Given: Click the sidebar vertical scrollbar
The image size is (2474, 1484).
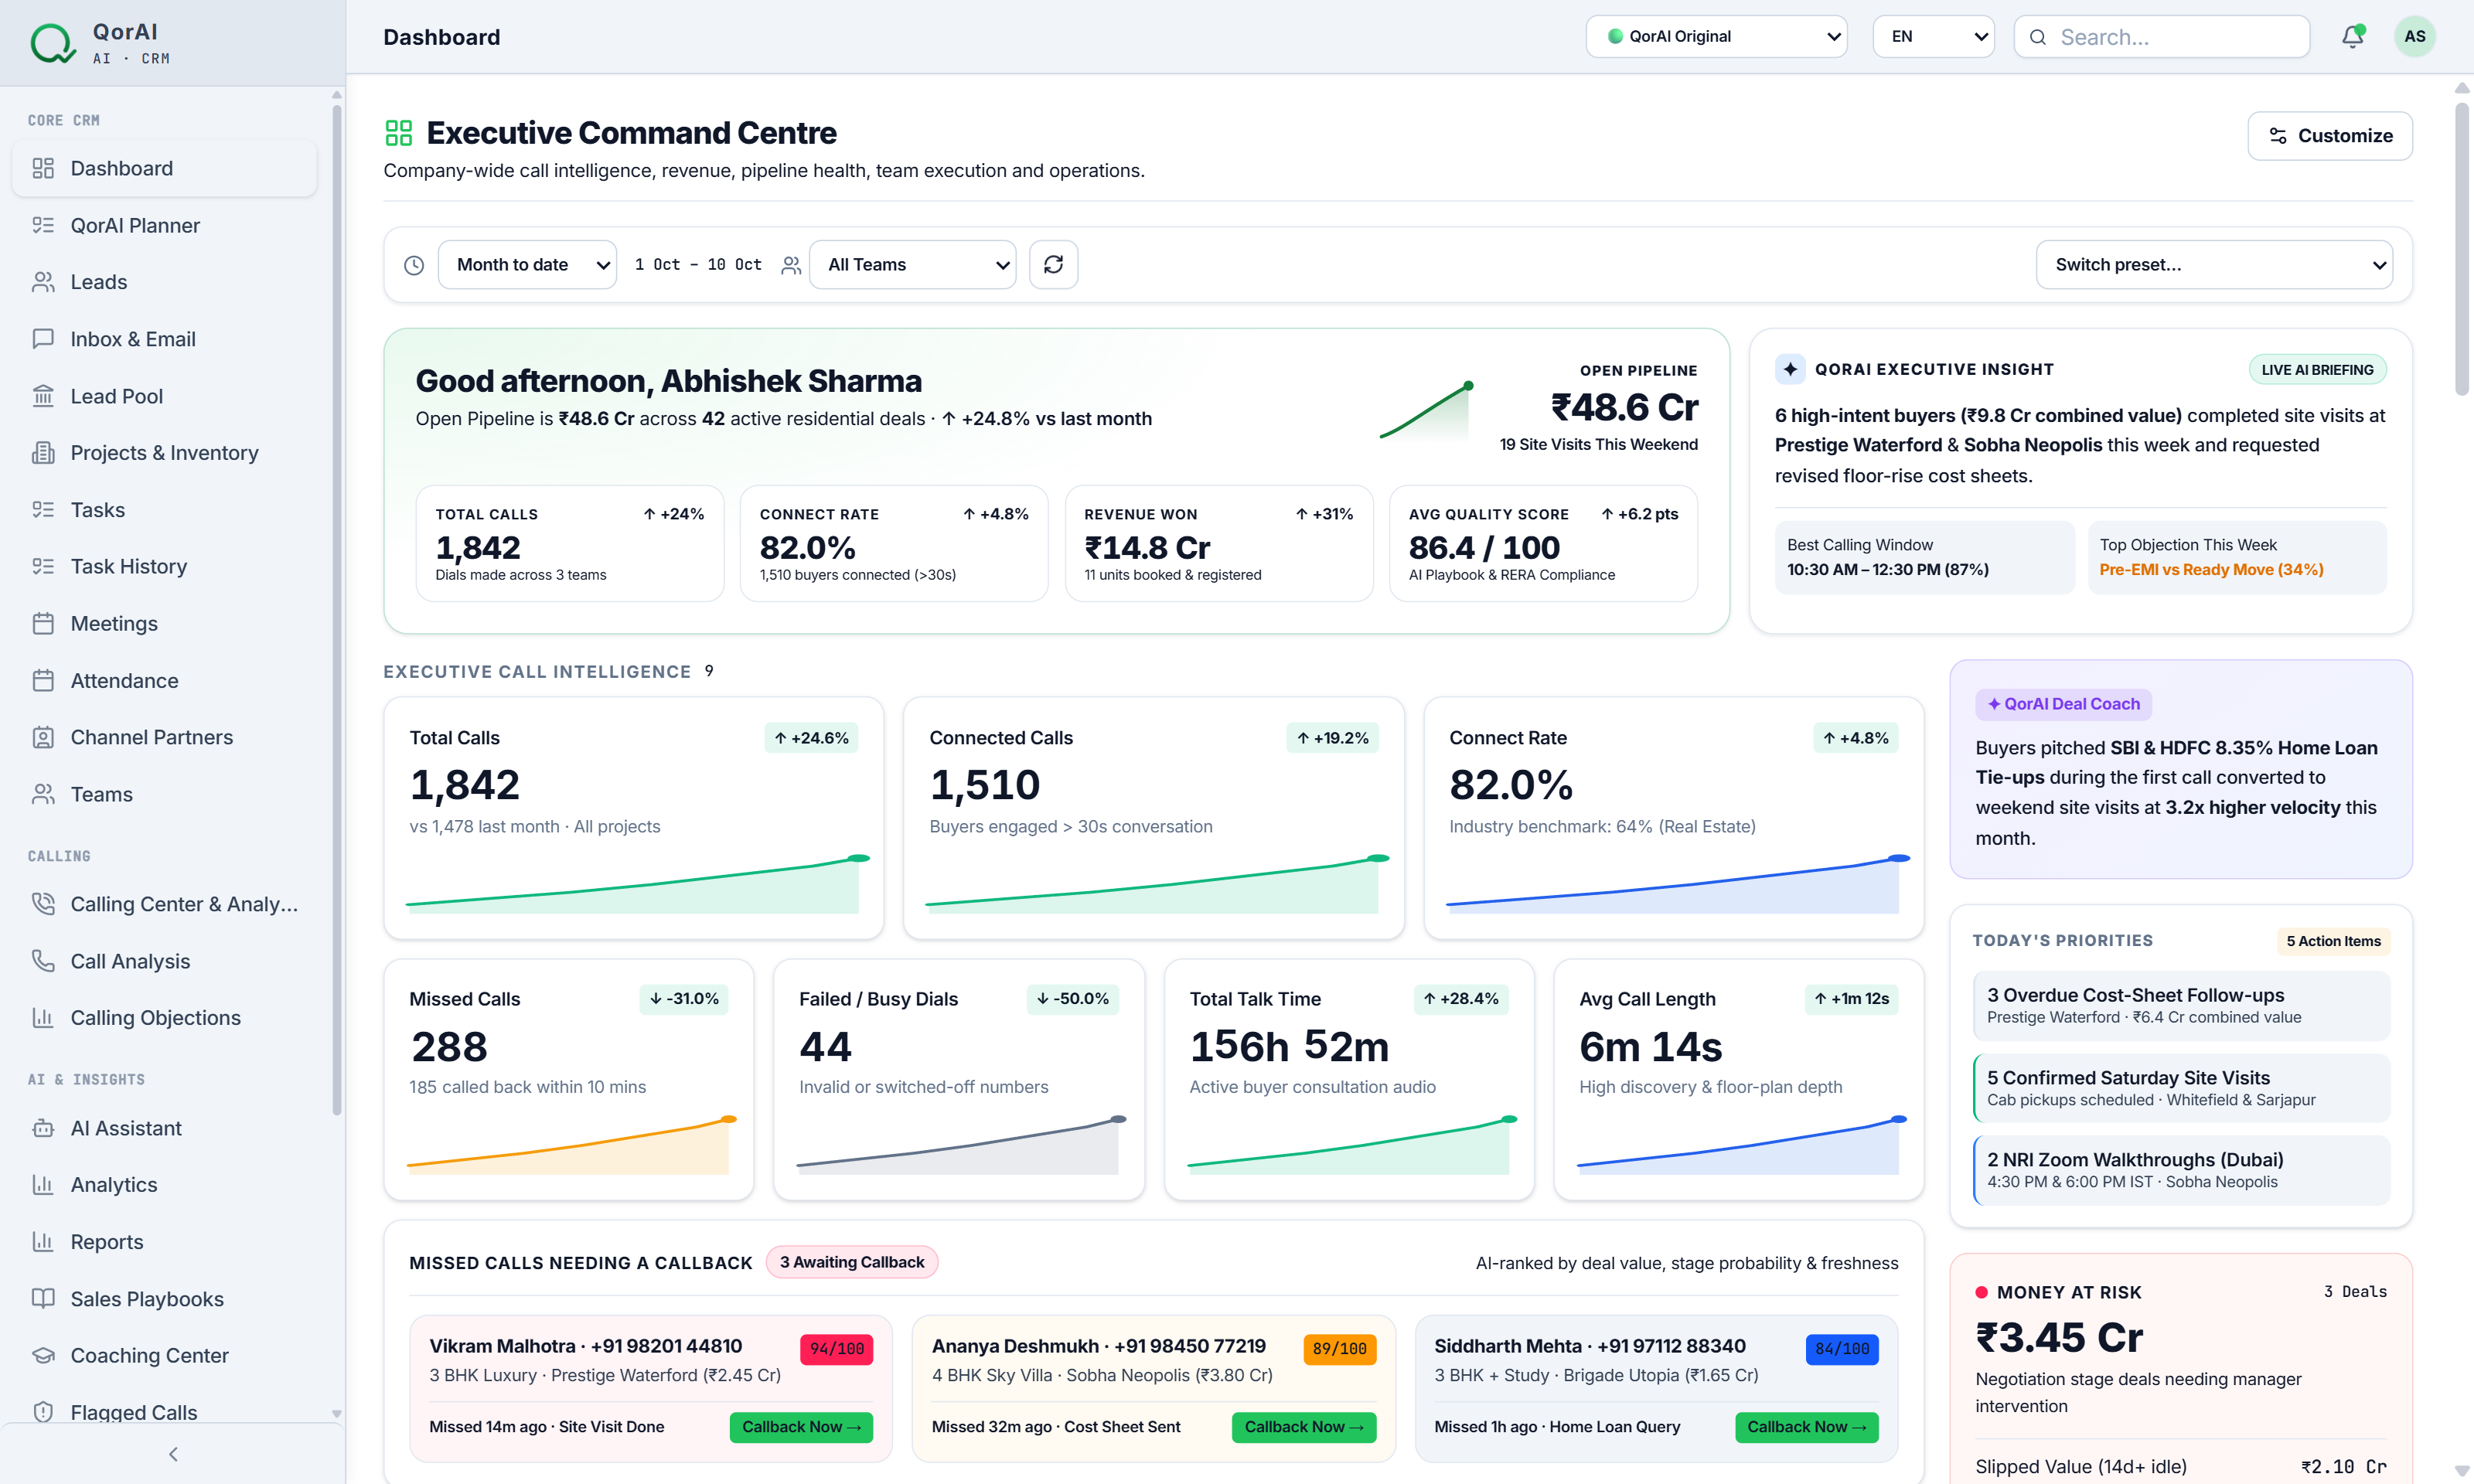Looking at the screenshot, I should (337, 610).
